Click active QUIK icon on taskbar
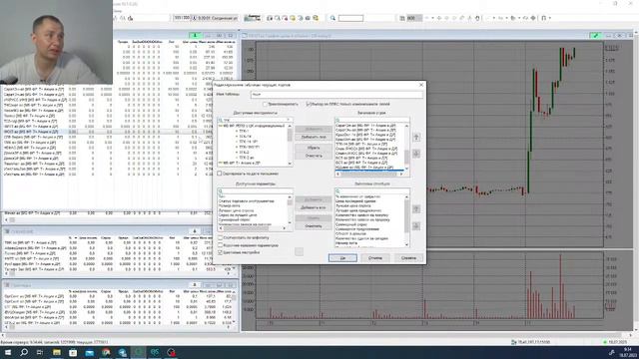 pyautogui.click(x=138, y=352)
